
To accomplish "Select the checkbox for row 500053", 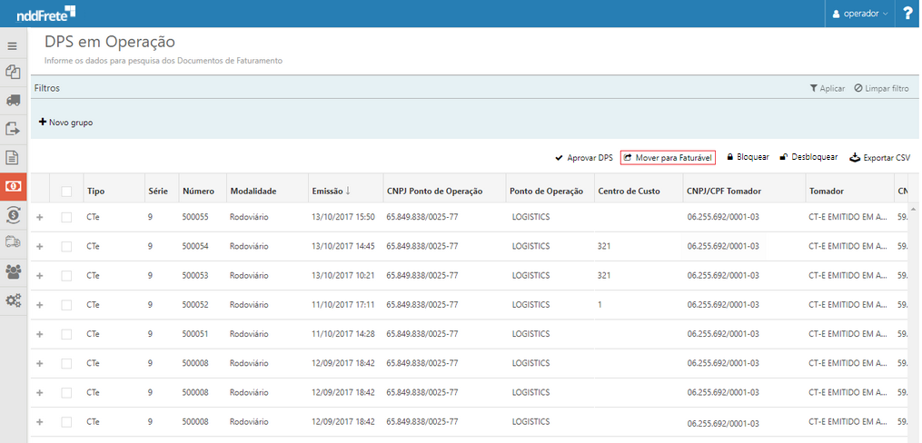I will pos(66,275).
